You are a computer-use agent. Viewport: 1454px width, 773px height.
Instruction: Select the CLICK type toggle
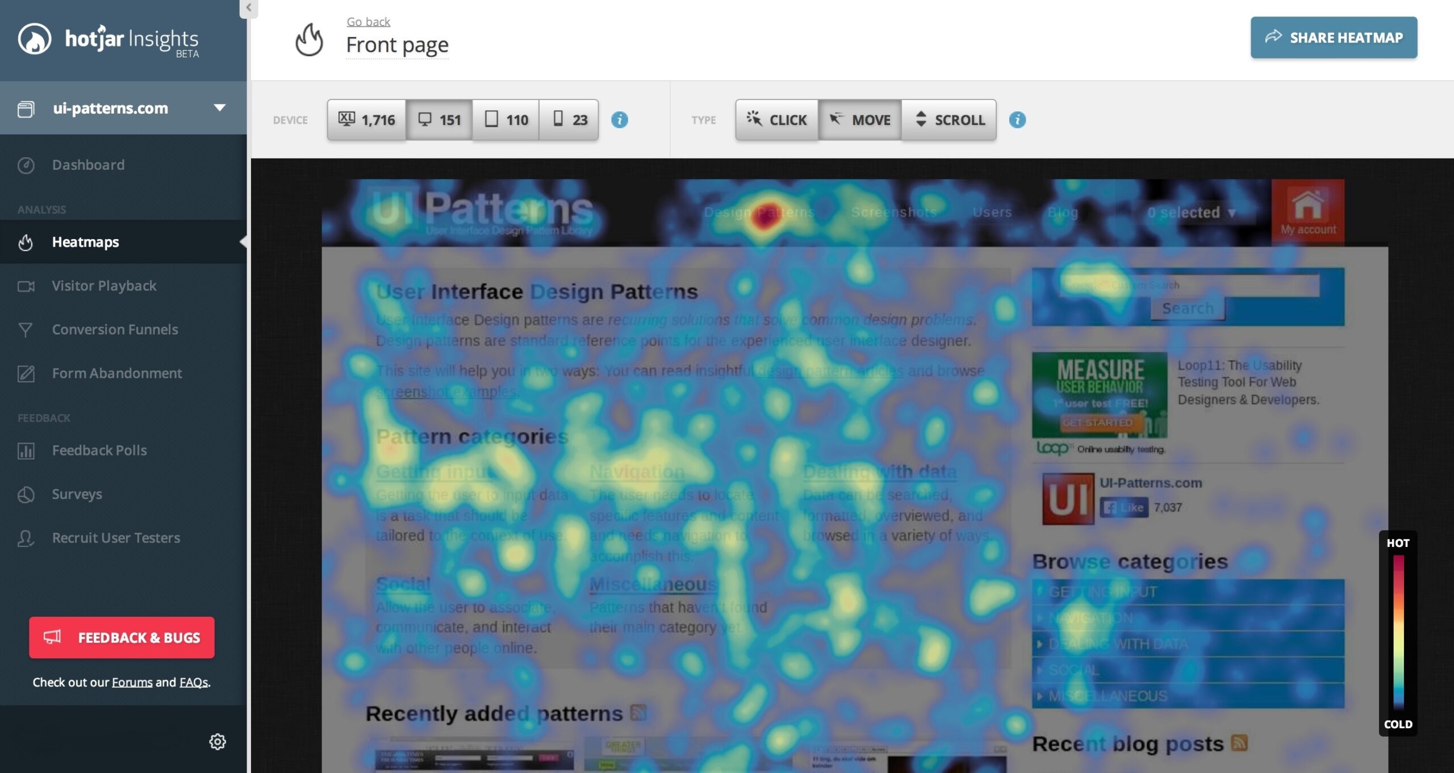click(x=776, y=118)
